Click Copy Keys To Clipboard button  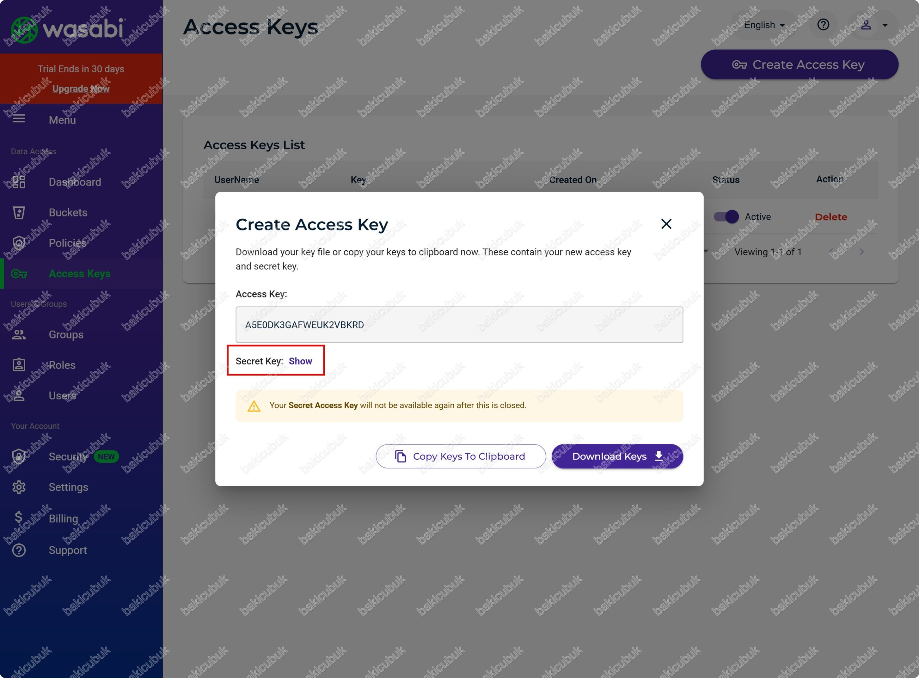[461, 457]
